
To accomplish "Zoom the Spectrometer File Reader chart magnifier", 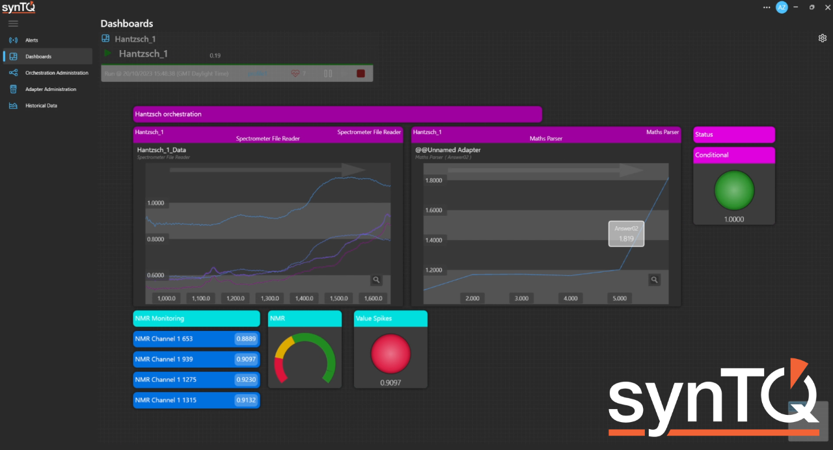I will coord(376,280).
